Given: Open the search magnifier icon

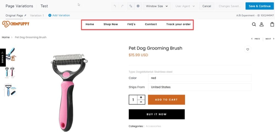Looking at the screenshot, I should click(254, 24).
